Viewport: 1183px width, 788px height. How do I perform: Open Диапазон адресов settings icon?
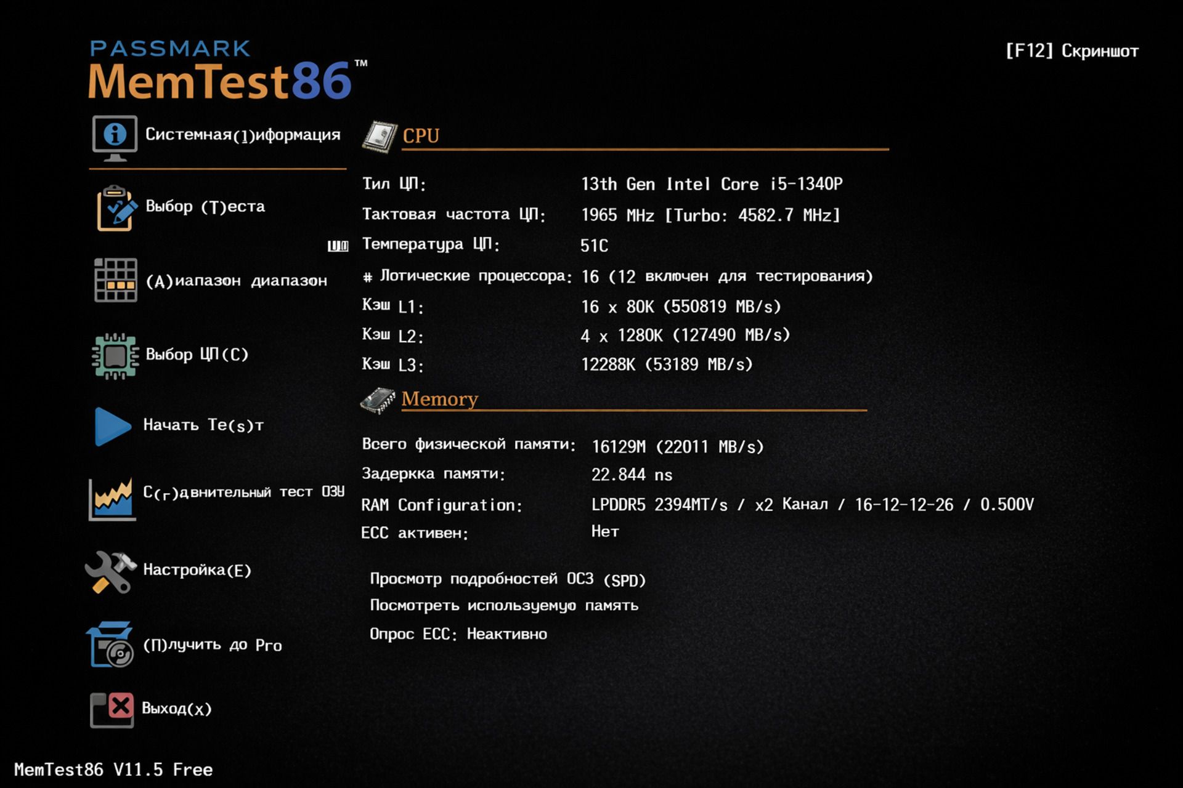(x=116, y=280)
